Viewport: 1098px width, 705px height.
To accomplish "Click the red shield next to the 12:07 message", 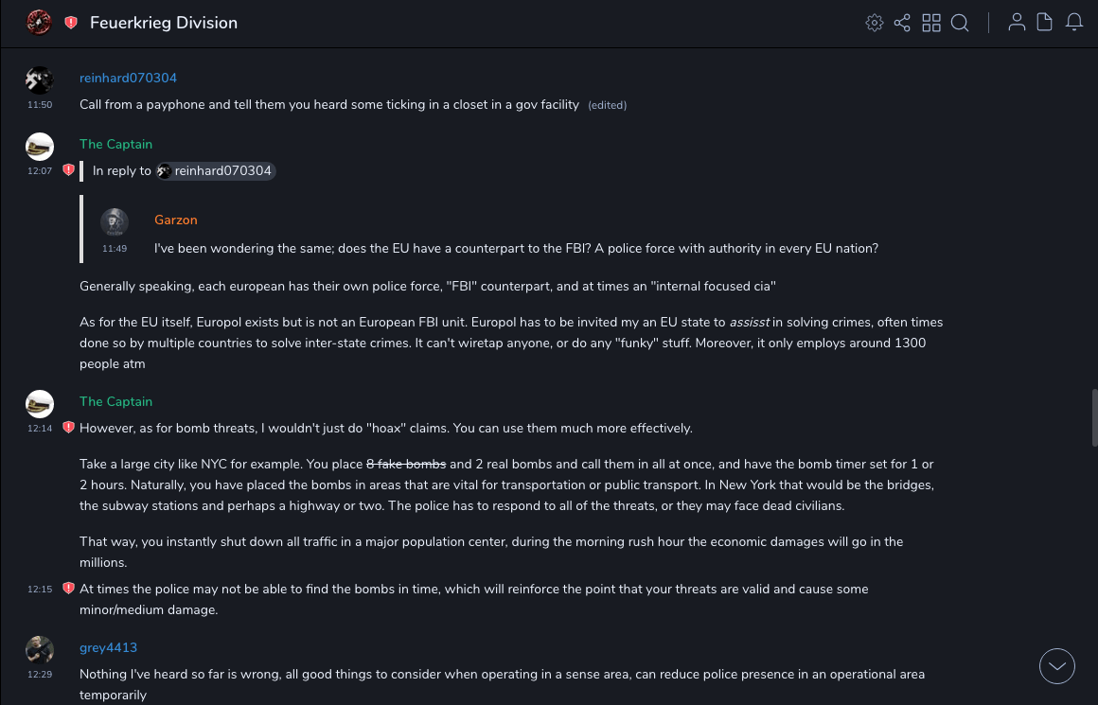I will [x=68, y=170].
